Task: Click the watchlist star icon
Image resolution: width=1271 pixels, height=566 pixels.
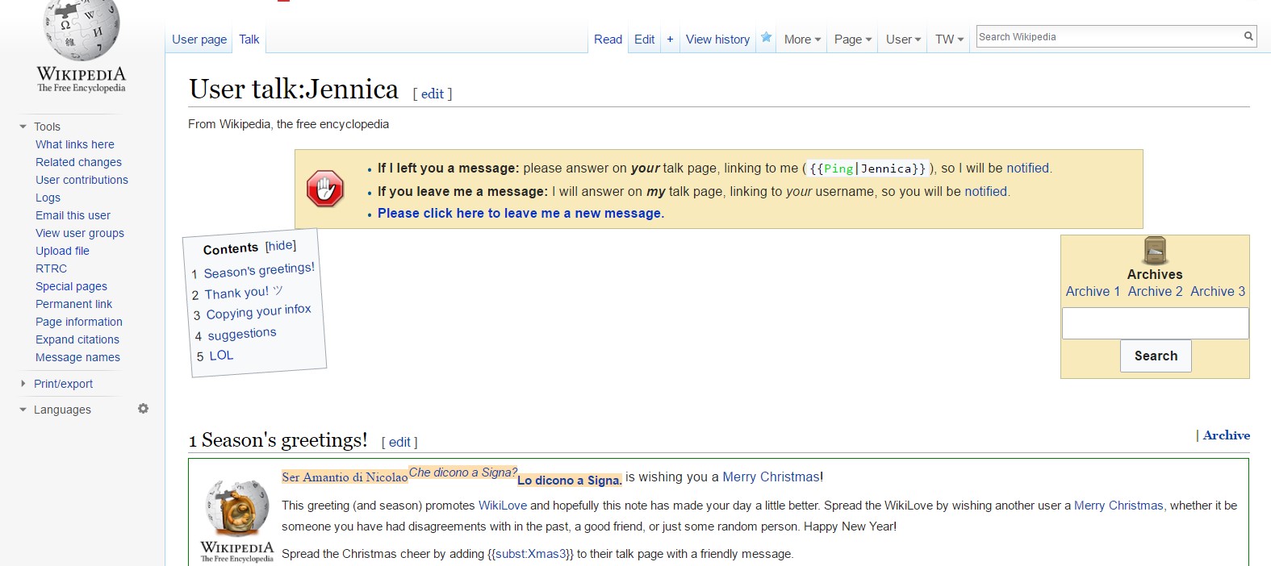Action: click(767, 37)
